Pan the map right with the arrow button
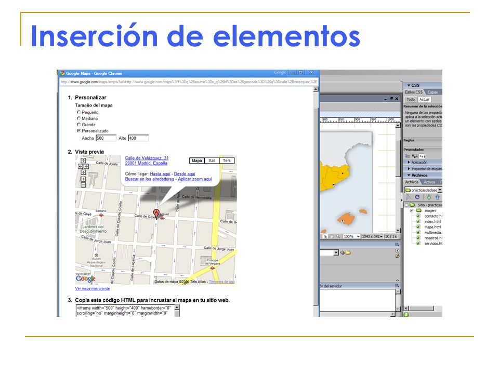Screen dimensions: 499x374 [86, 166]
